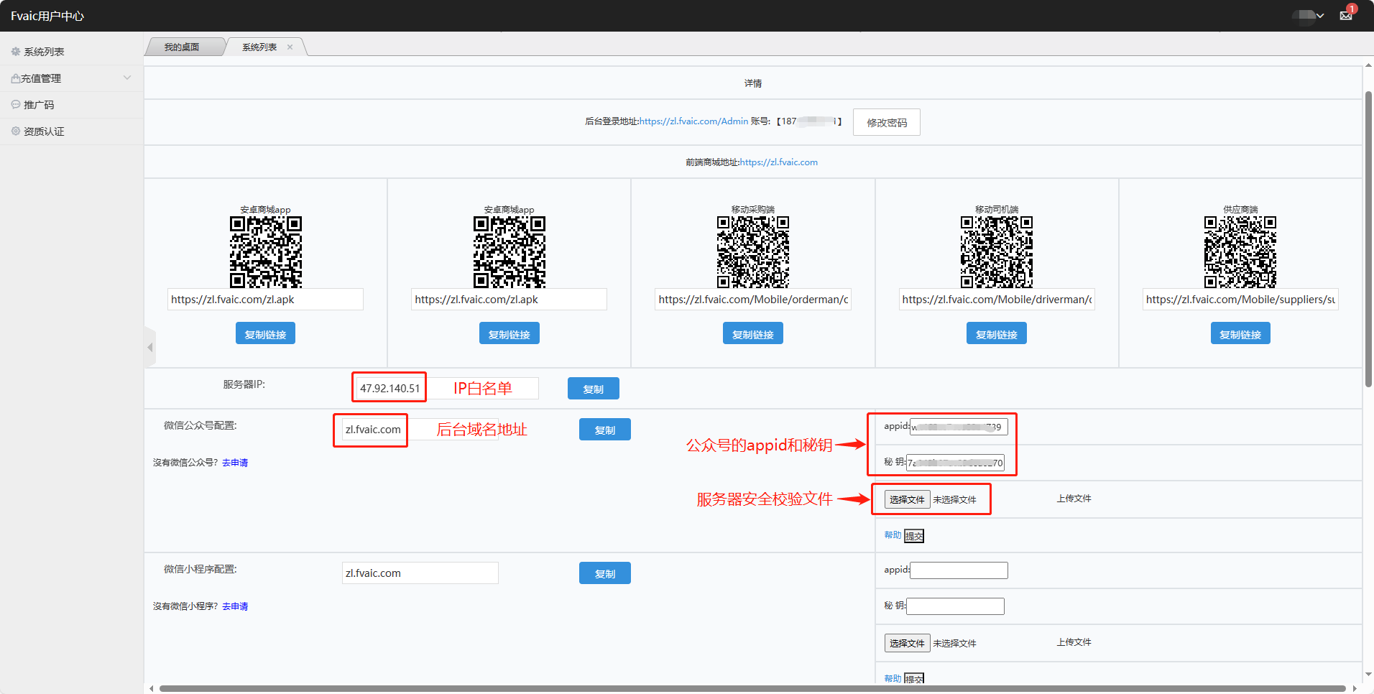Collapse the left sidebar with arrow handle
This screenshot has height=694, width=1374.
(x=150, y=348)
